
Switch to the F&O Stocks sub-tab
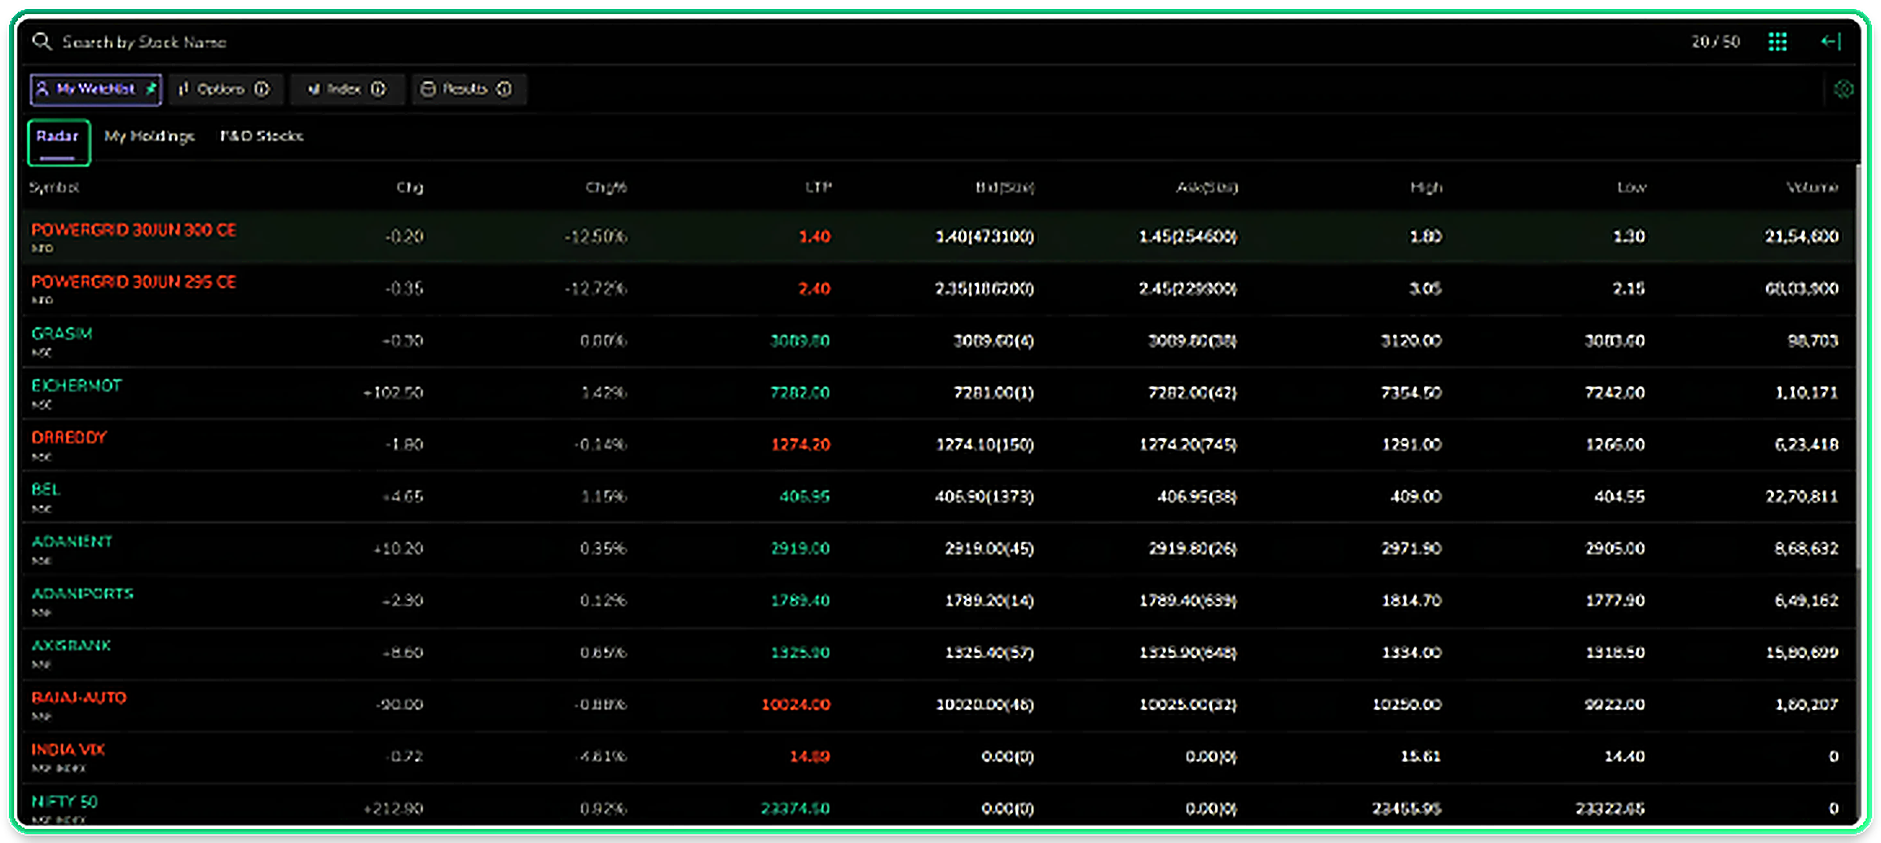tap(261, 136)
